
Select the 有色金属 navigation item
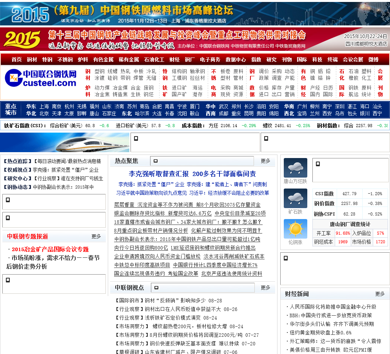point(103,59)
